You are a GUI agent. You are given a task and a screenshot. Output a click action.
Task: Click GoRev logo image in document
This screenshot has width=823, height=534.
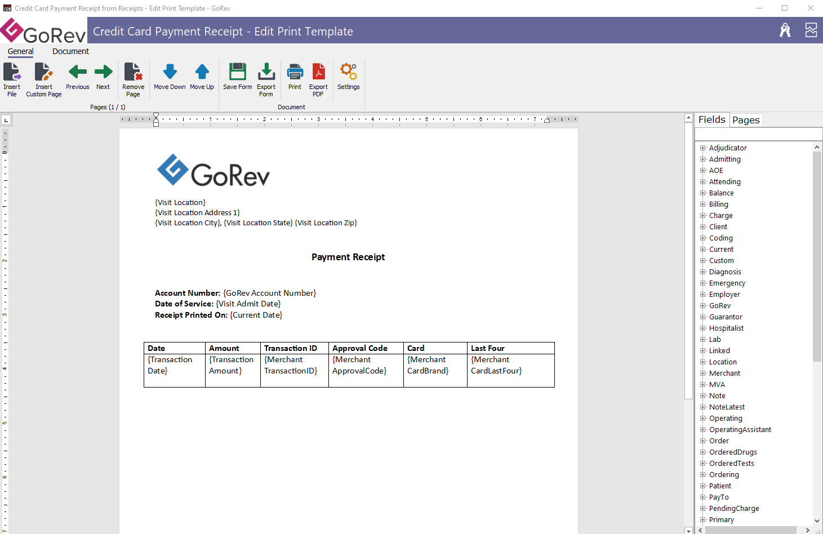(213, 170)
